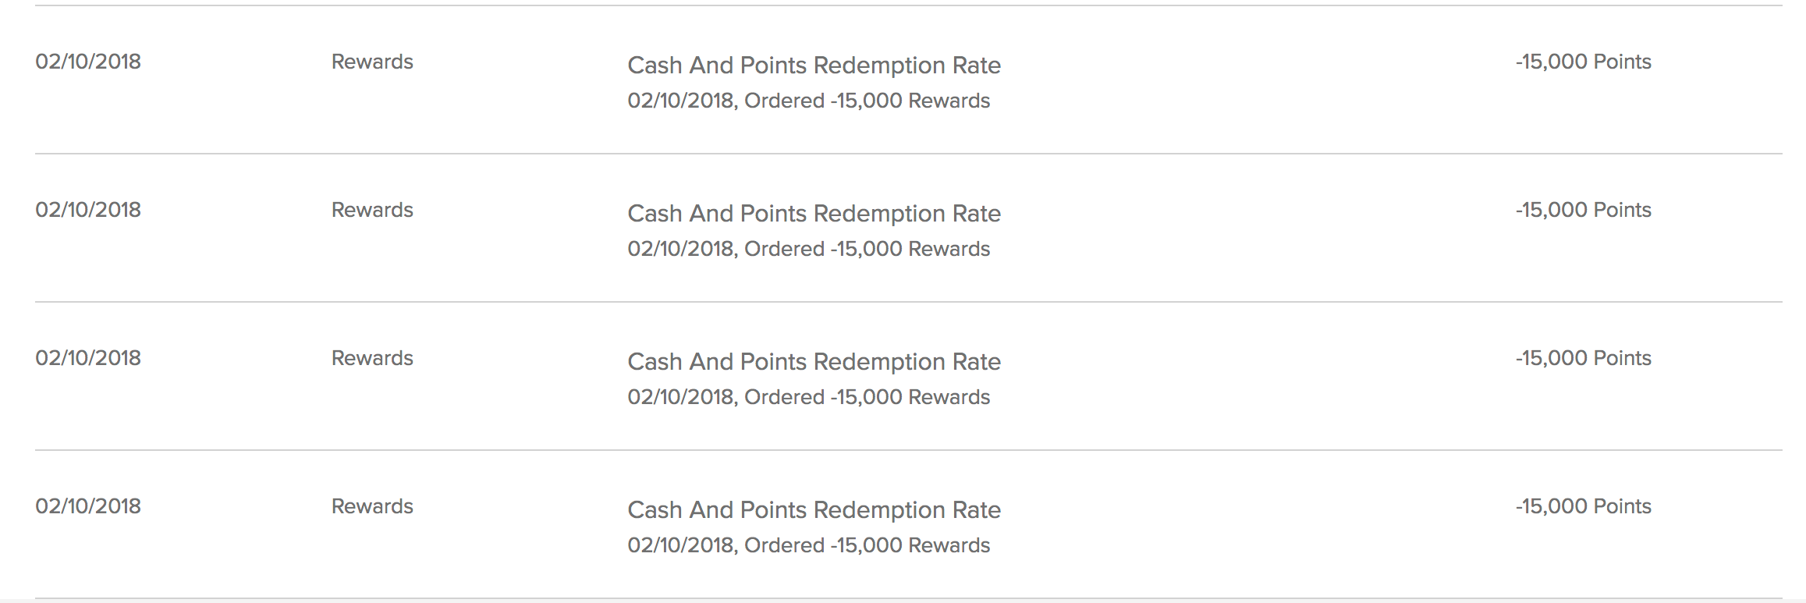The width and height of the screenshot is (1806, 603).
Task: Open the first Cash And Points Redemption Rate title
Action: pyautogui.click(x=814, y=66)
